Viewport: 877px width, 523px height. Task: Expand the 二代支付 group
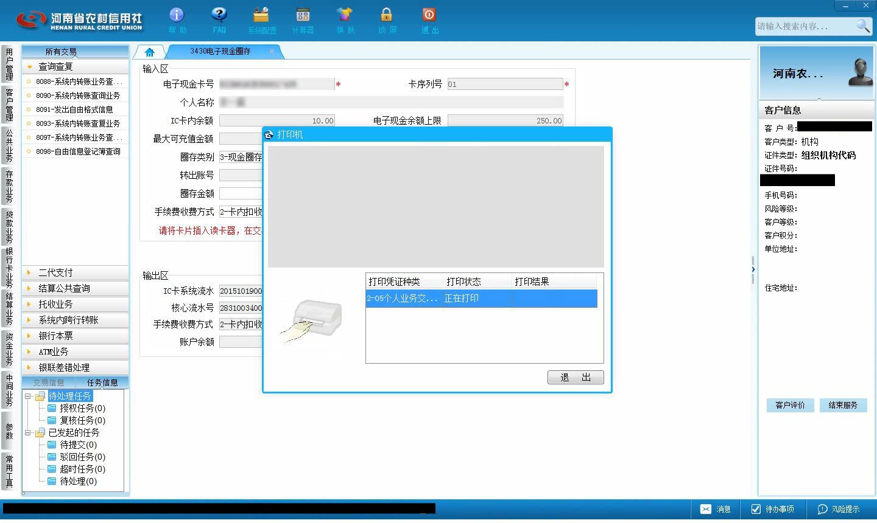click(76, 272)
